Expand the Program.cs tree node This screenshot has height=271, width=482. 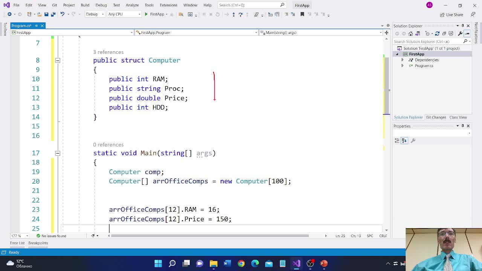402,65
